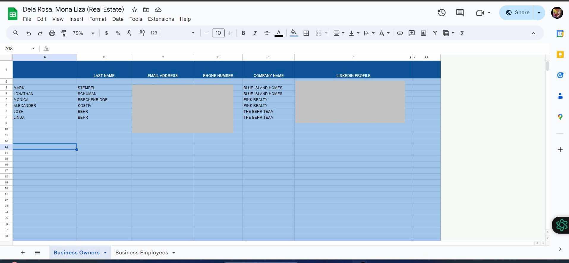
Task: Click the Name box showing A13
Action: [x=20, y=48]
